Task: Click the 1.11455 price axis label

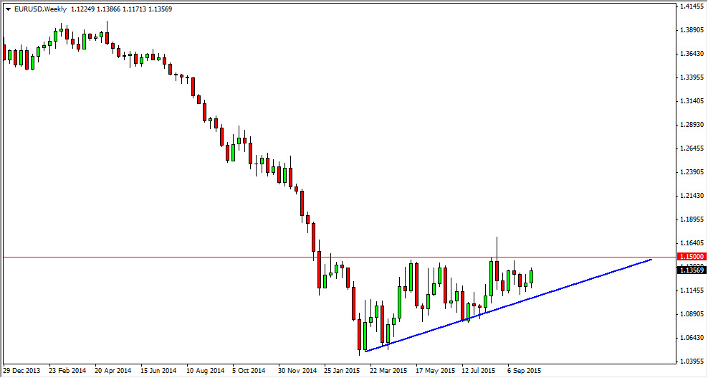Action: point(693,290)
